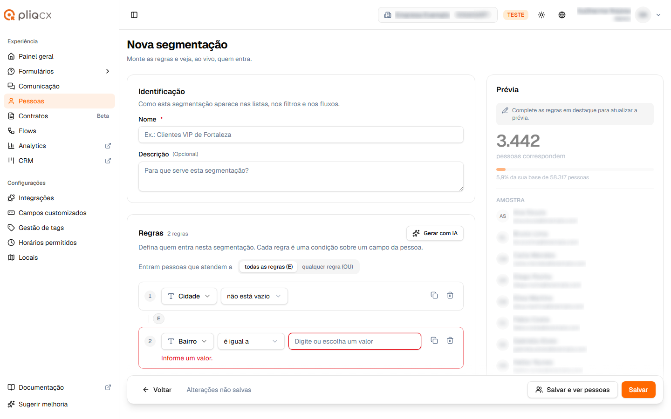Image resolution: width=671 pixels, height=419 pixels.
Task: Open Pessoas in the sidebar
Action: click(59, 101)
